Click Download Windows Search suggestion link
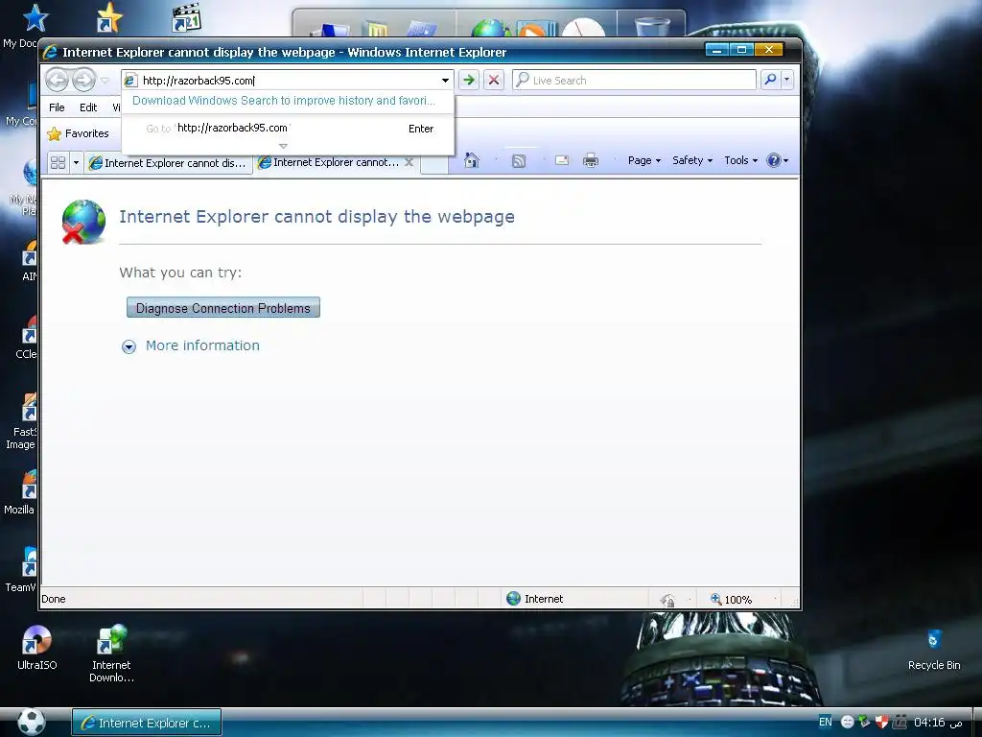Viewport: 982px width, 737px height. 283,100
